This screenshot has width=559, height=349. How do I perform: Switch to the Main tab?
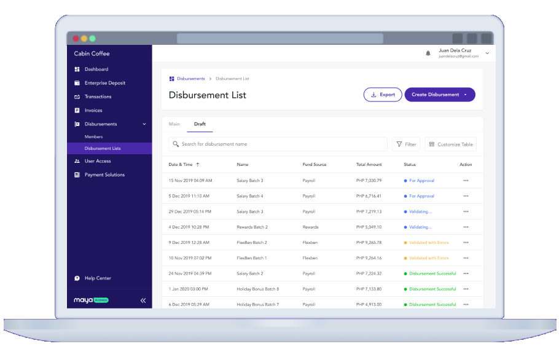click(x=174, y=124)
